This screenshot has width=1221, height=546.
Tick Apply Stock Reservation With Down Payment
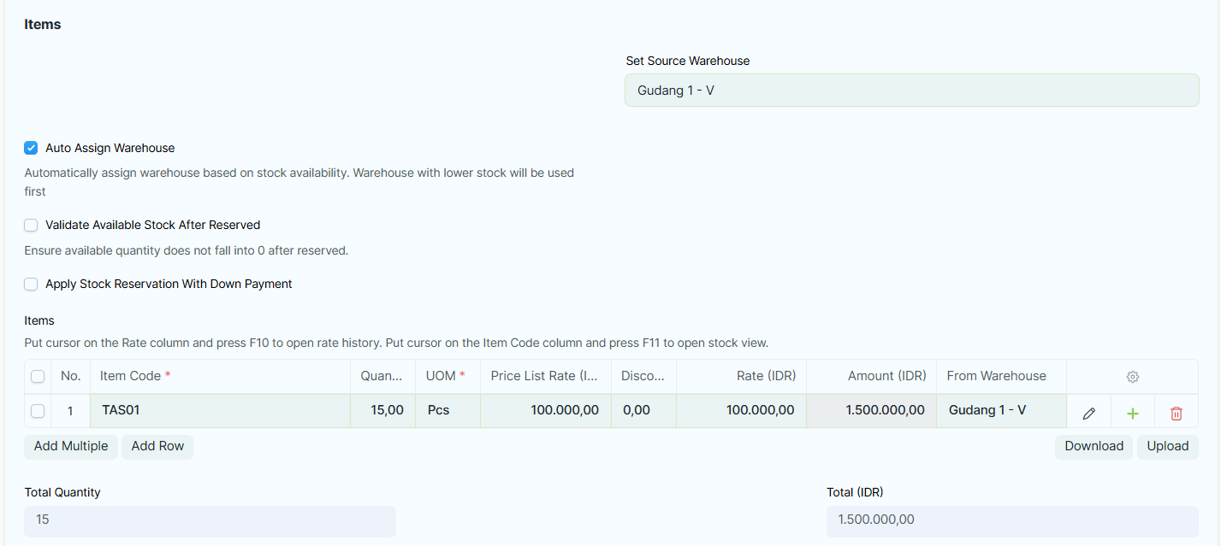coord(31,284)
